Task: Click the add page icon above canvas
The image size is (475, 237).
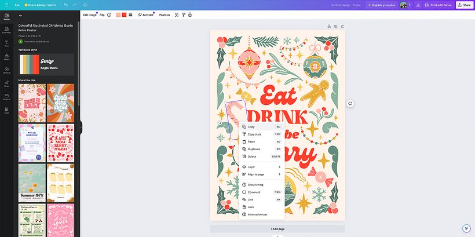Action: click(342, 27)
